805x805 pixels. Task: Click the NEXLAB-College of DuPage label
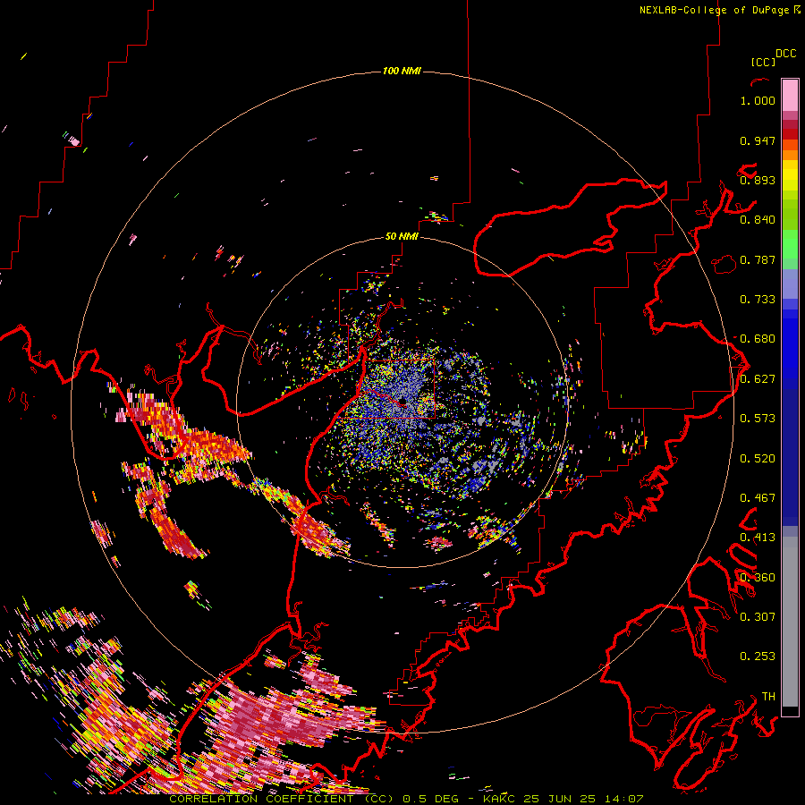pos(714,10)
